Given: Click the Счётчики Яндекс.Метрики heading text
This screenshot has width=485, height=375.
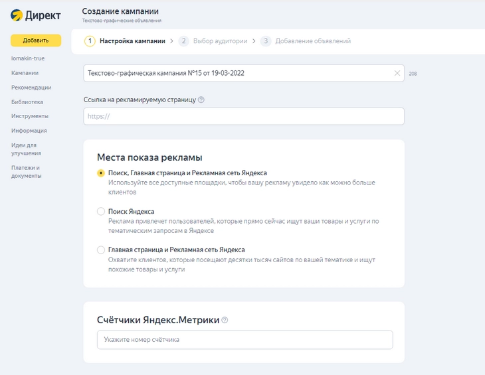Looking at the screenshot, I should [158, 320].
